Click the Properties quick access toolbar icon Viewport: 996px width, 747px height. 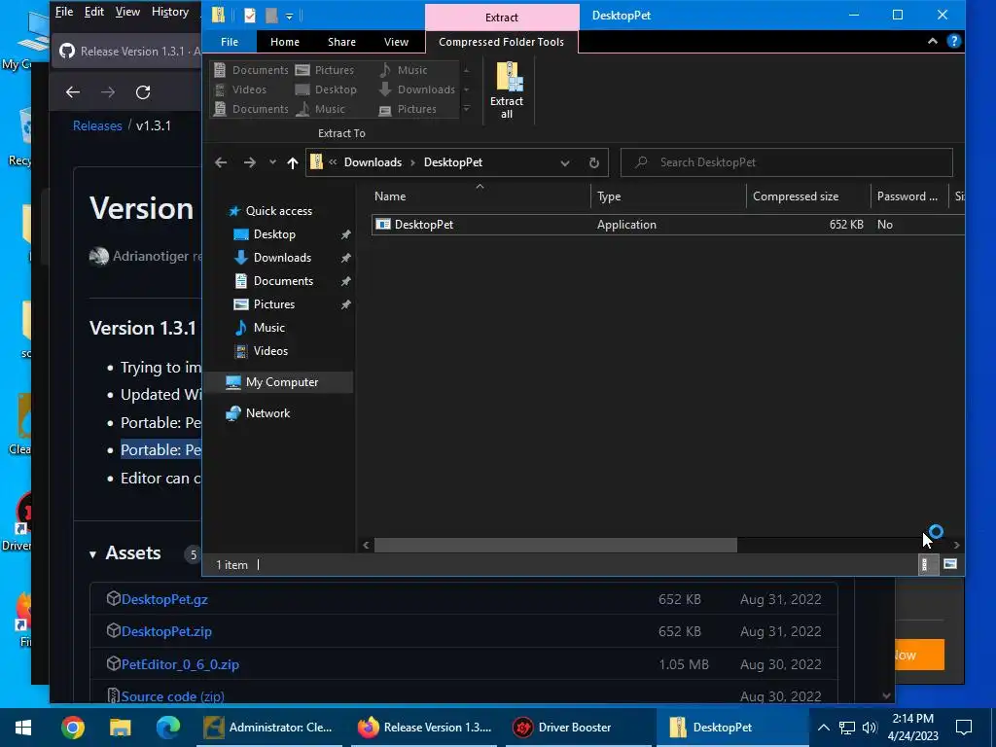pos(250,16)
